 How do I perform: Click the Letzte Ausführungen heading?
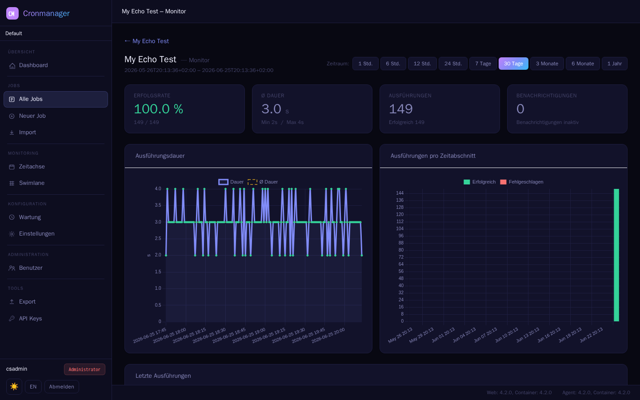pyautogui.click(x=163, y=376)
